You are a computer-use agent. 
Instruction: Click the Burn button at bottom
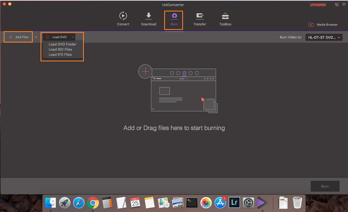click(325, 186)
